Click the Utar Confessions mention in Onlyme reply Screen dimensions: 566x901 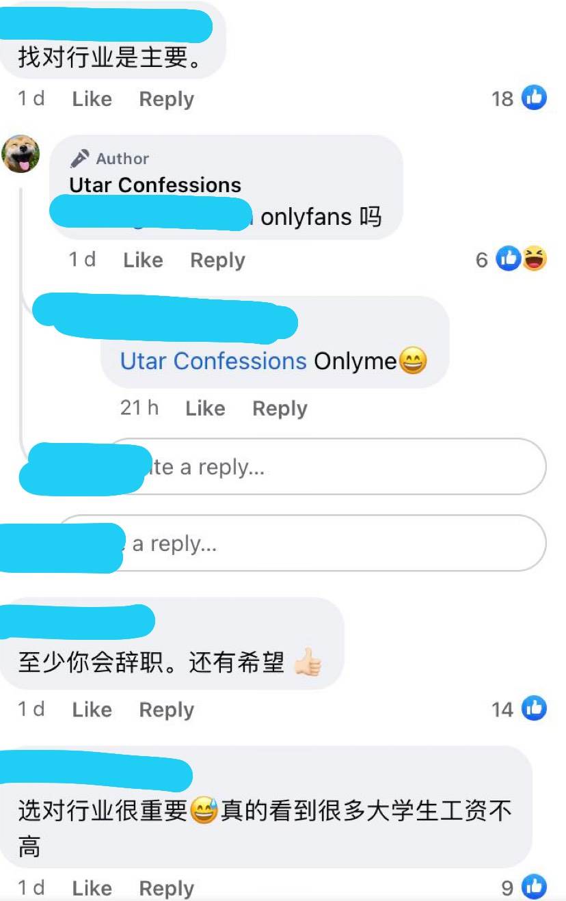point(213,361)
